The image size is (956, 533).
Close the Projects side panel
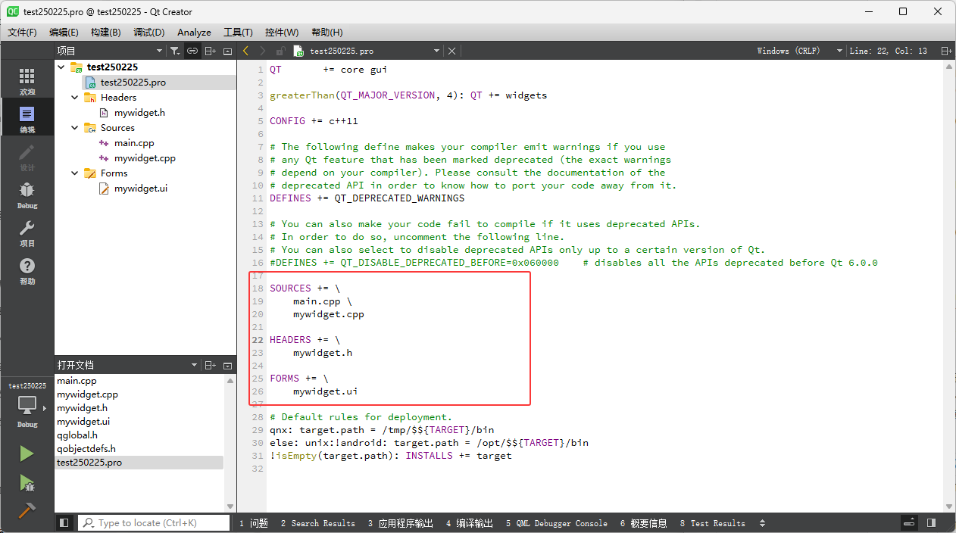point(227,51)
